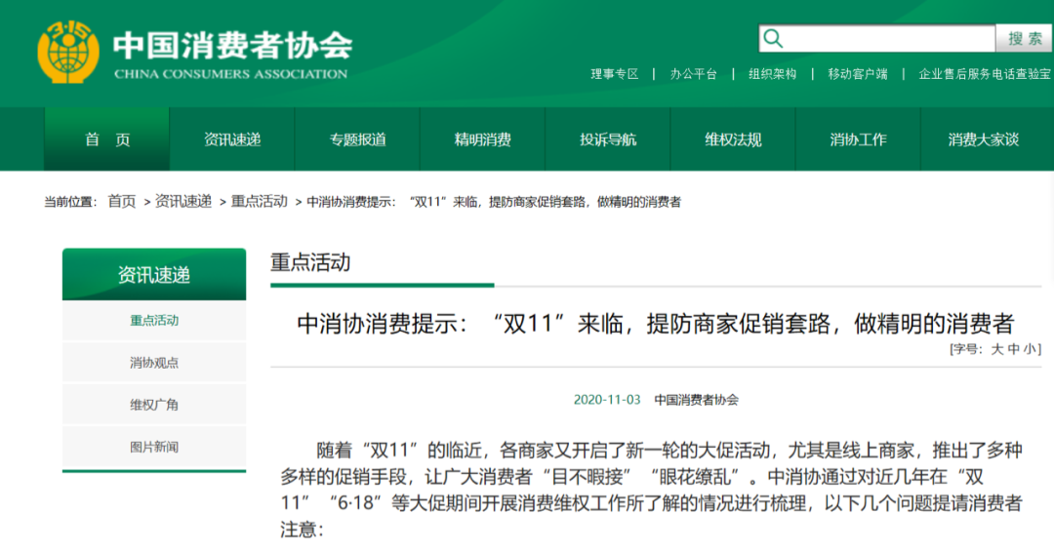Open 消费大家谈 navigation item

coord(983,139)
